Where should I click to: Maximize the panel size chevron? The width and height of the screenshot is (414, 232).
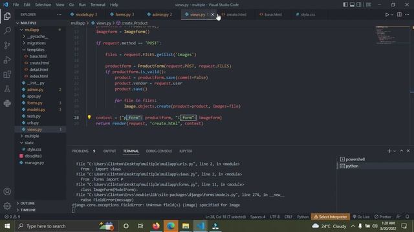click(402, 151)
